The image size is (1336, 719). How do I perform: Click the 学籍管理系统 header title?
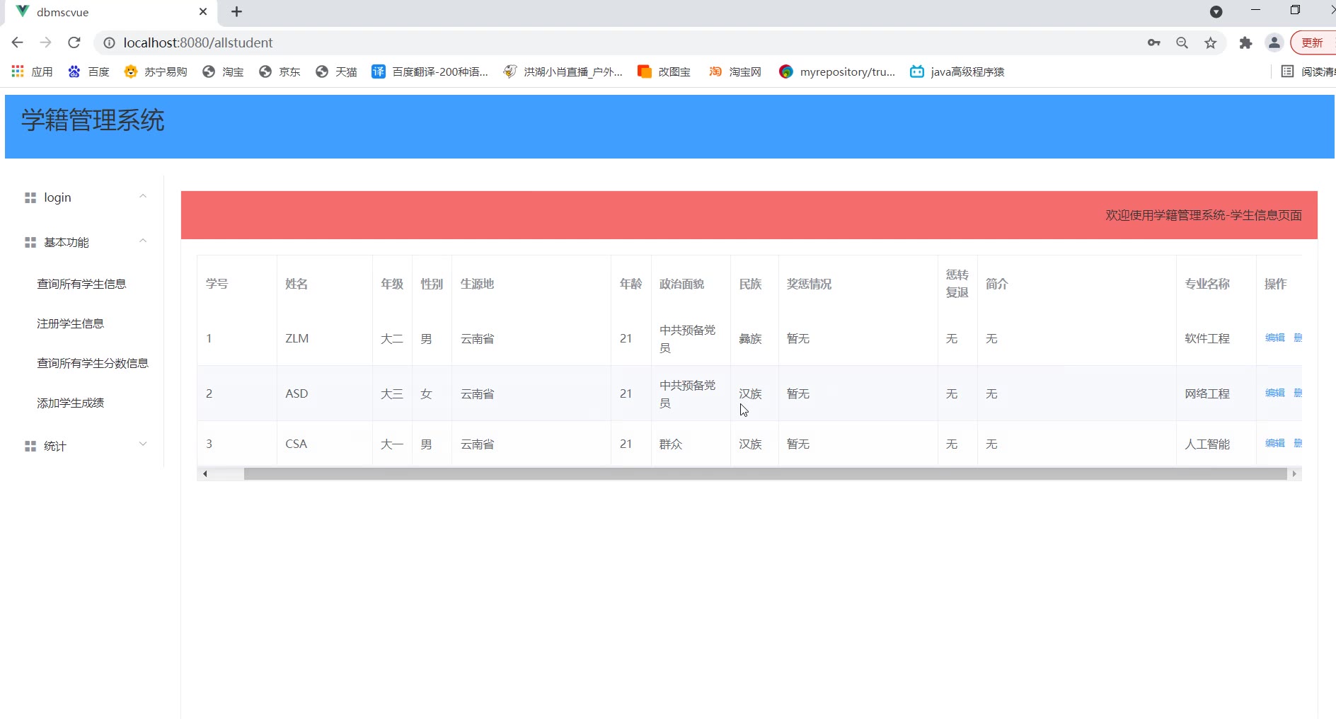(x=93, y=120)
